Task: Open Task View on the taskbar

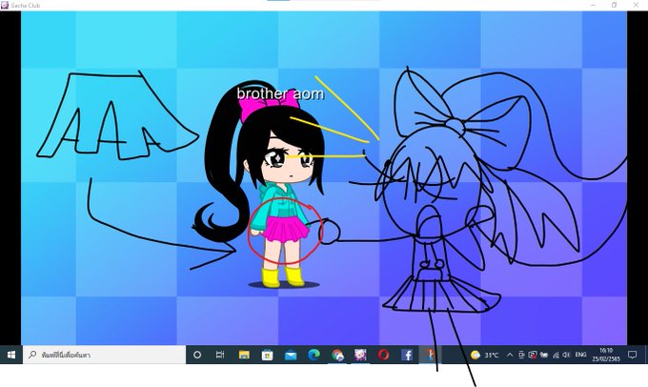Action: pyautogui.click(x=220, y=355)
